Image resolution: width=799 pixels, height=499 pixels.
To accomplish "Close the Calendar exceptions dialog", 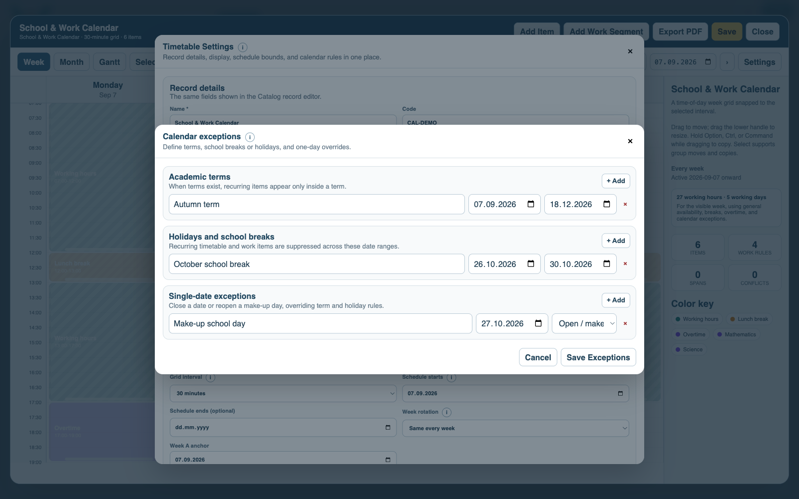I will [630, 141].
